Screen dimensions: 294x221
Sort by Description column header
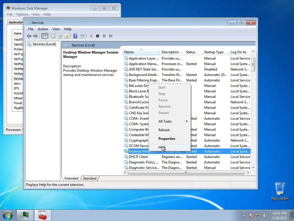click(172, 52)
